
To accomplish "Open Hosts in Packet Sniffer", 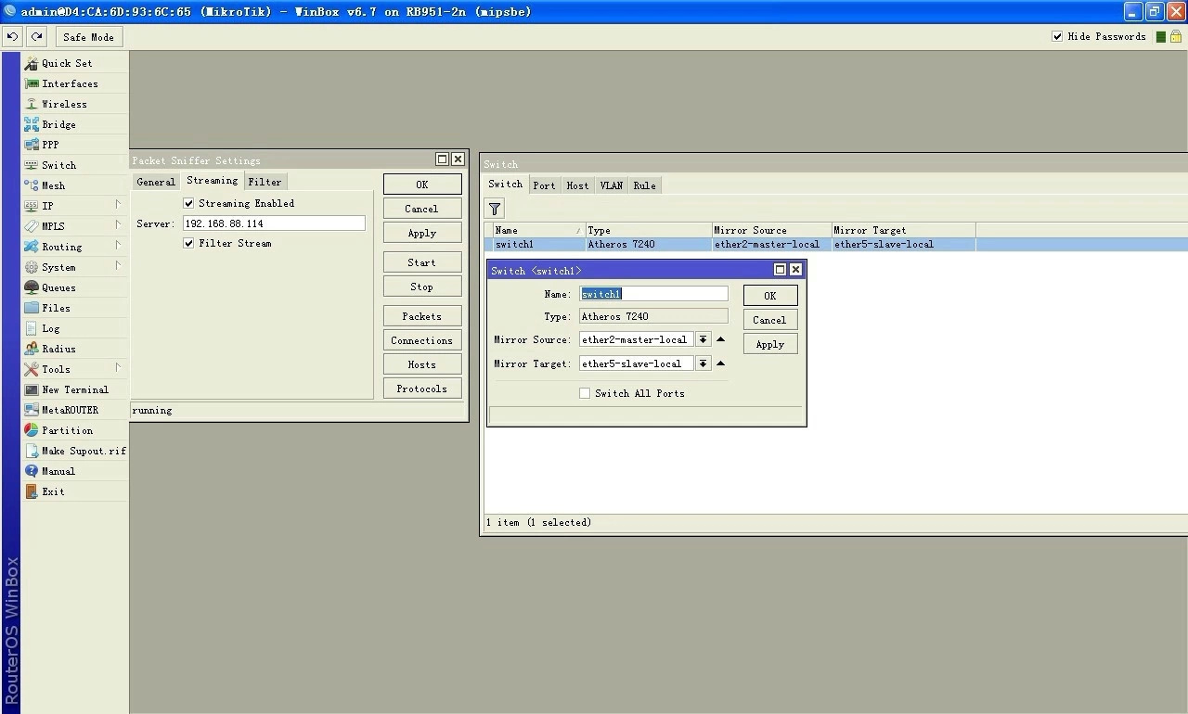I will (421, 364).
